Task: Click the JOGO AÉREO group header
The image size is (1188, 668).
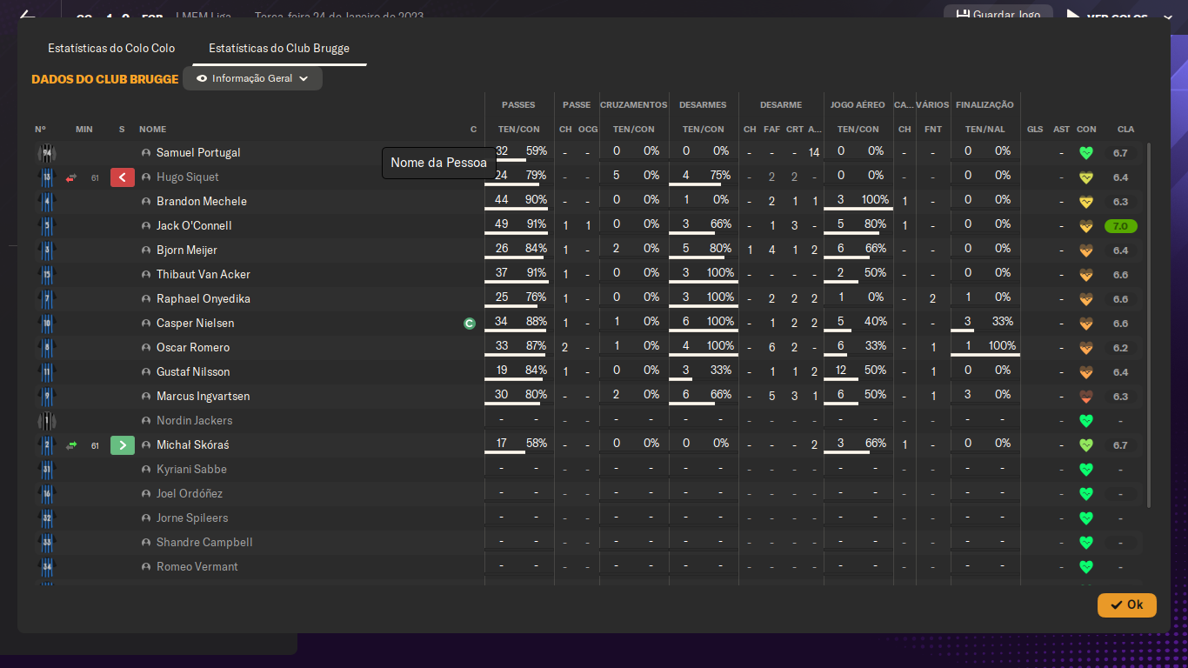Action: tap(858, 105)
